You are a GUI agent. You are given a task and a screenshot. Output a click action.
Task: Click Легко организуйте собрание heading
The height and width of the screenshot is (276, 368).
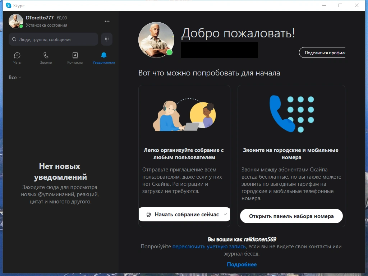pos(184,154)
